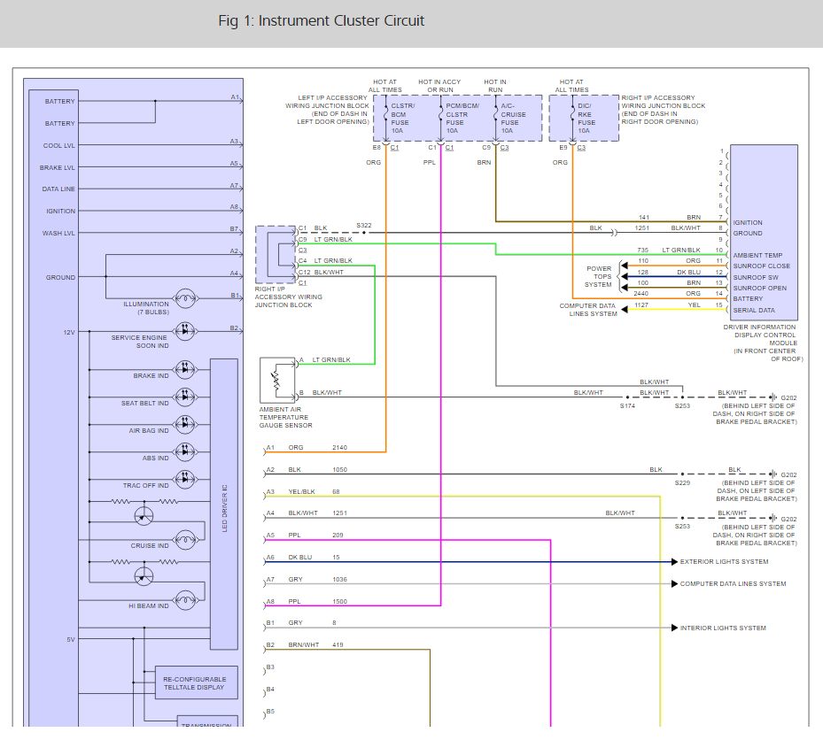This screenshot has width=823, height=740.
Task: Select the Driver Information Display Control Module label
Action: point(759,343)
